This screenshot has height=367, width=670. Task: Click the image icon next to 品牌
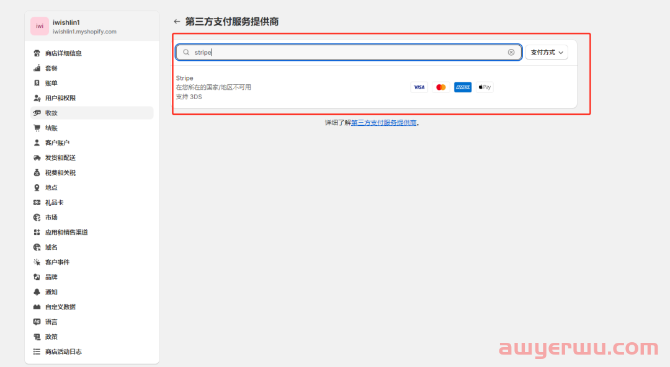(37, 277)
